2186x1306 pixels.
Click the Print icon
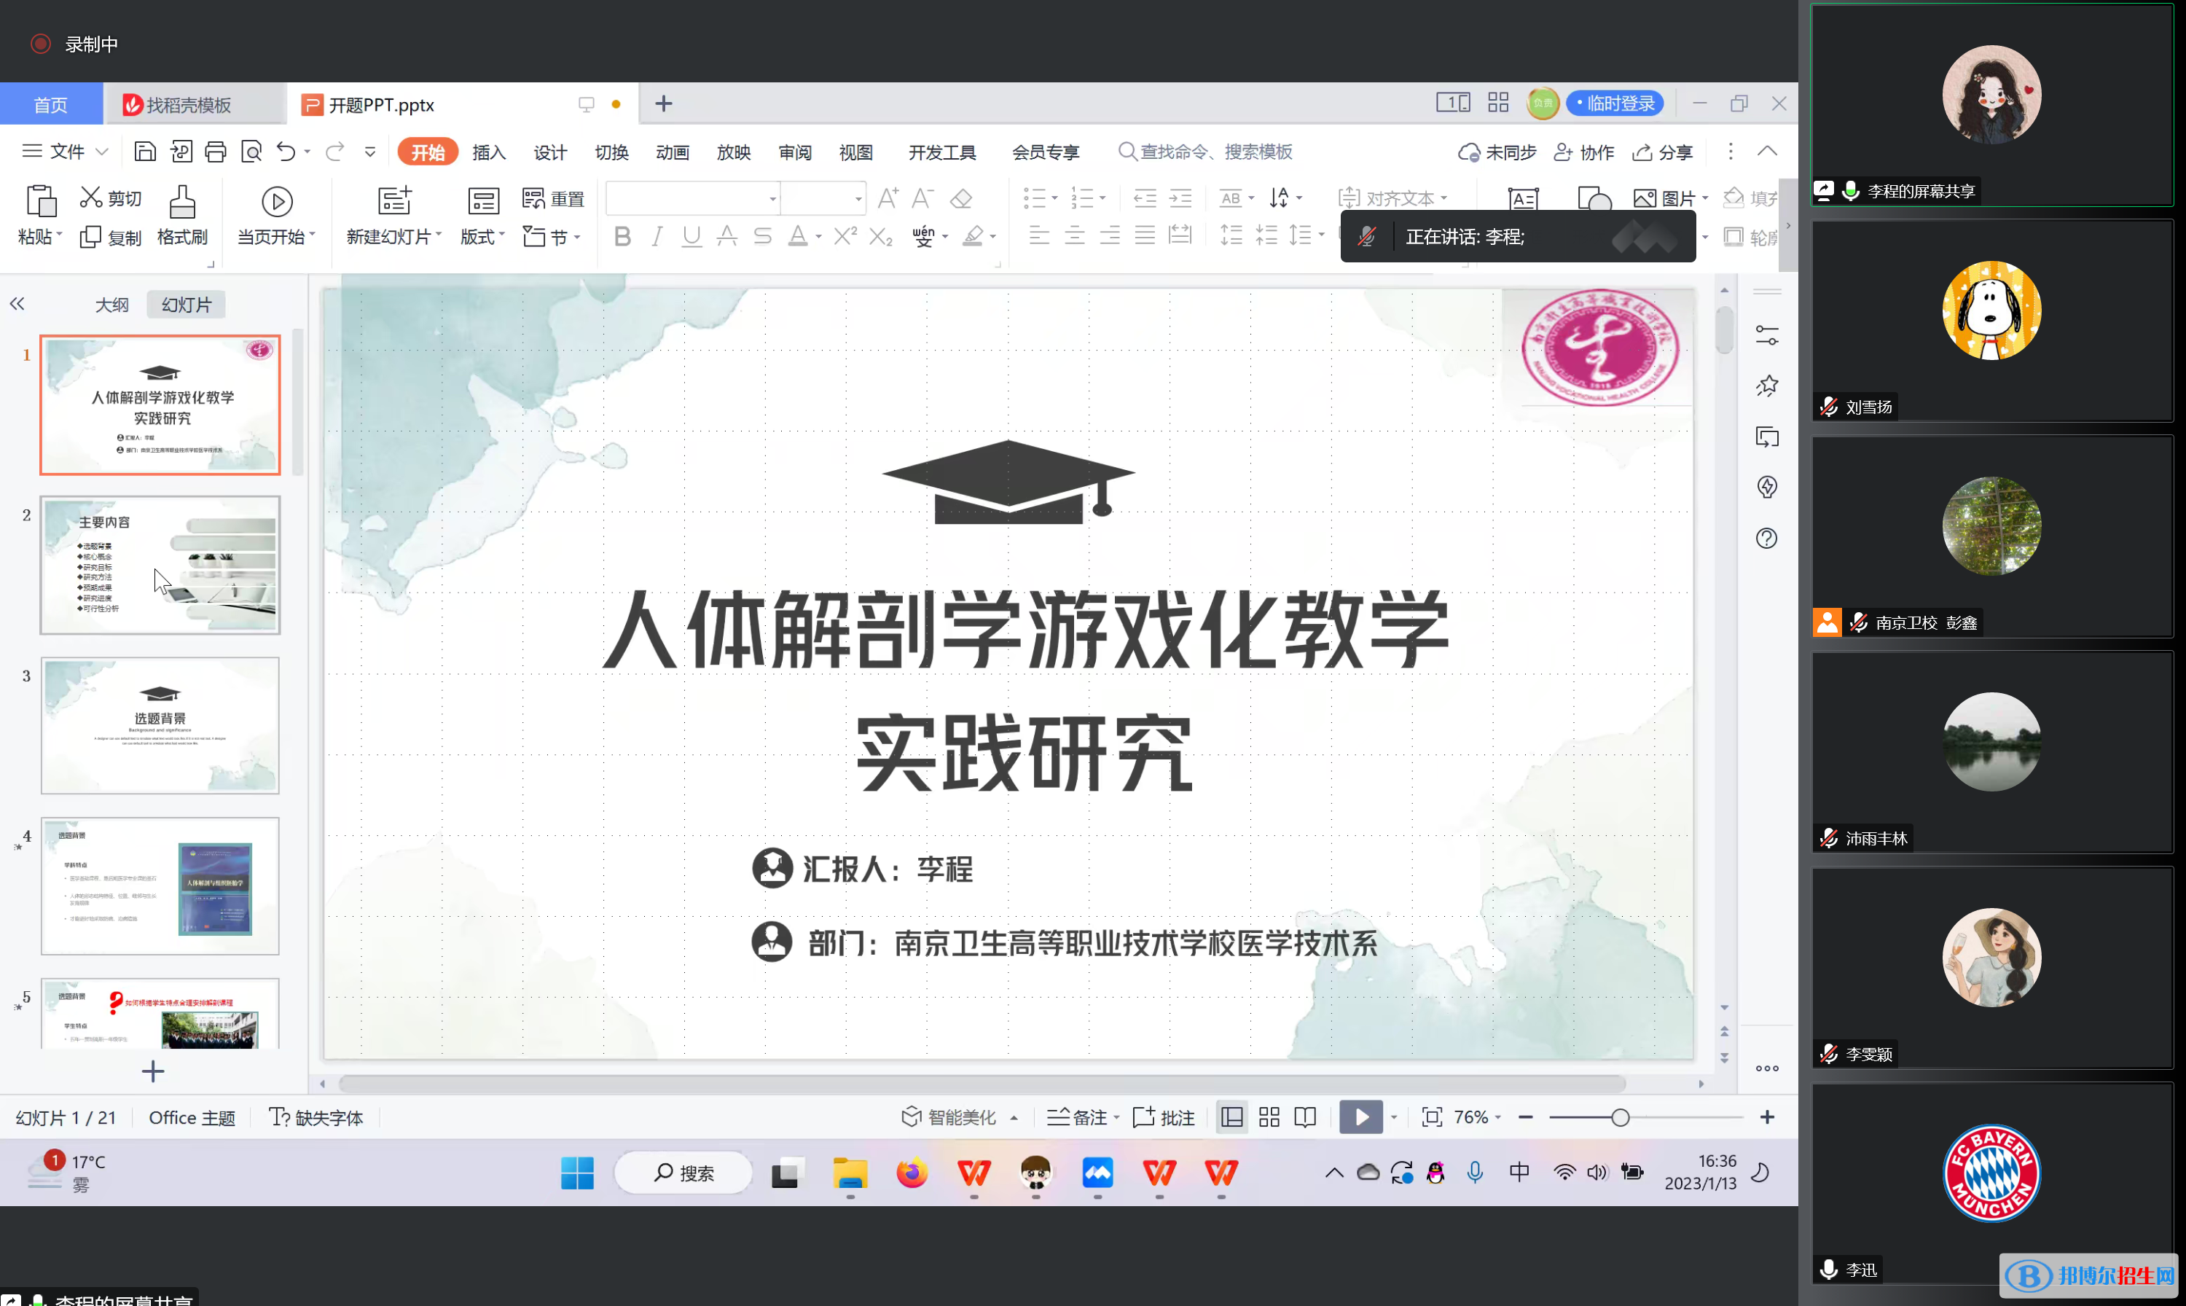pos(216,152)
